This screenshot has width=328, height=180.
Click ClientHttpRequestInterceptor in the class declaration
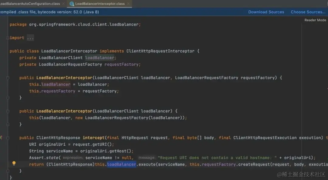(x=160, y=51)
